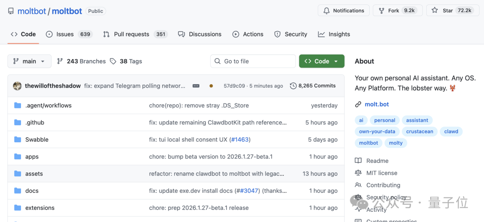Screen dimensions: 484x222
Task: Select the 'assistant' topic tag
Action: (417, 120)
